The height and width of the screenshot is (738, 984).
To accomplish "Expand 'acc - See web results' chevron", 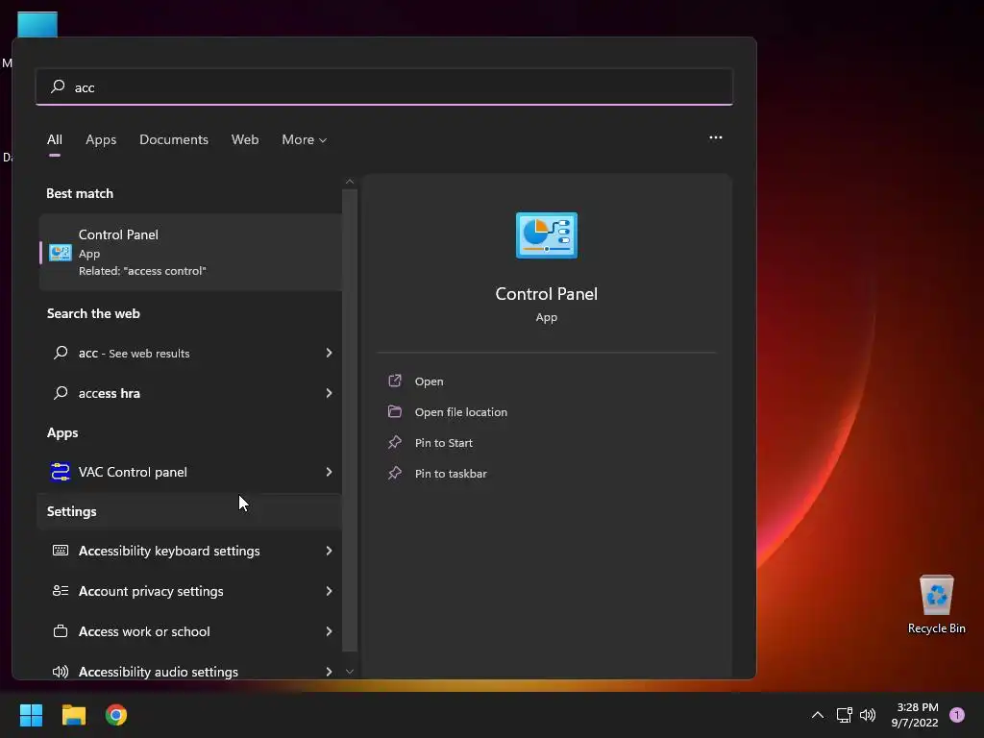I will [329, 353].
